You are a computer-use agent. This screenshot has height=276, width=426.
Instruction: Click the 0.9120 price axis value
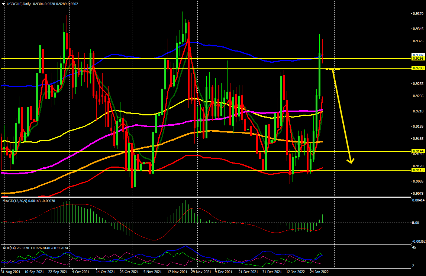(x=418, y=166)
